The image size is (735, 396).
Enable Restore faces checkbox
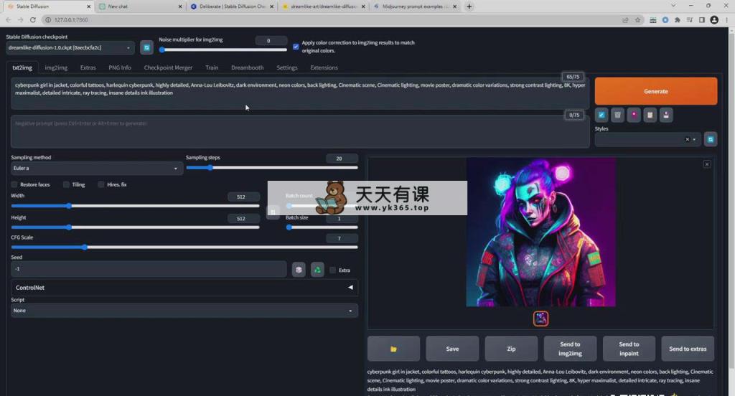click(x=14, y=184)
